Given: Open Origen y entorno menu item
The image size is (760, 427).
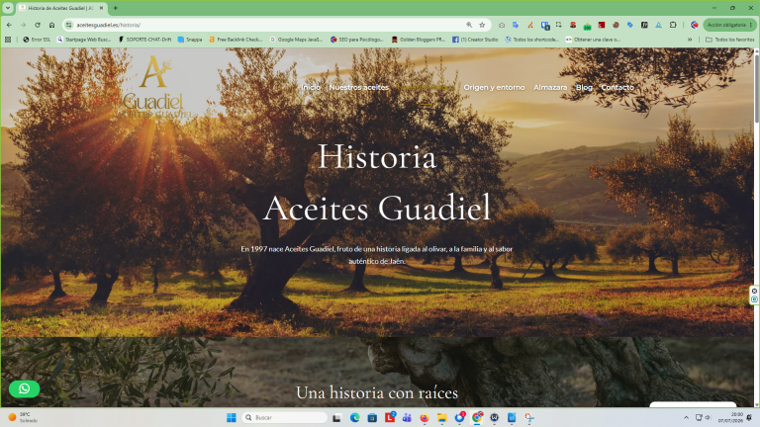Looking at the screenshot, I should (494, 87).
